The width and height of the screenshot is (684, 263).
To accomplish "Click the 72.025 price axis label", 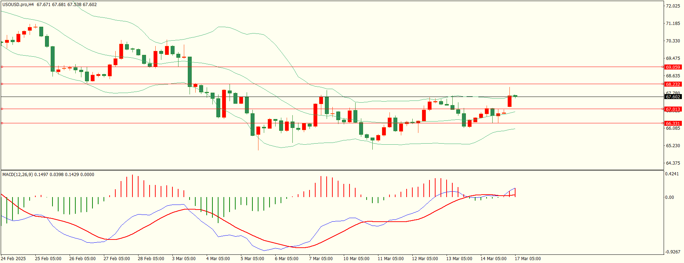I will 673,6.
